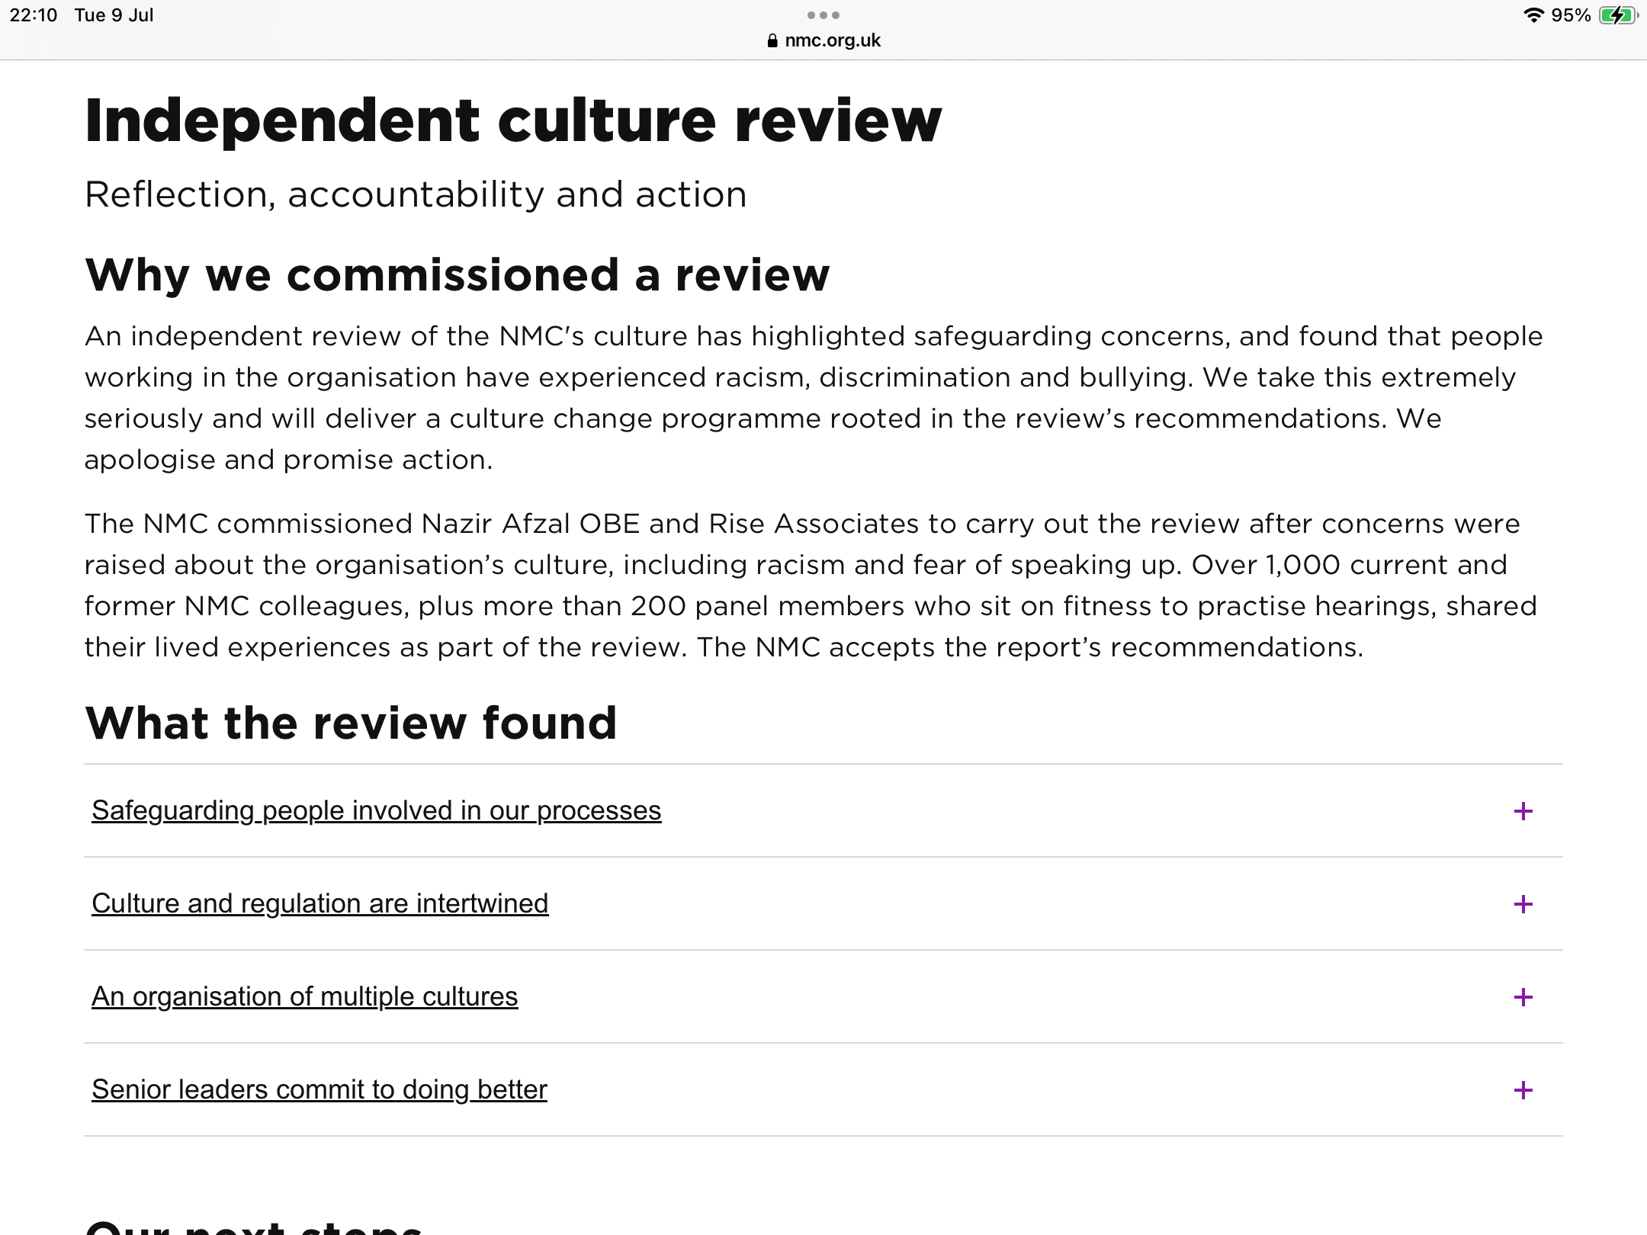Expand Senior leaders section plus icon
This screenshot has width=1647, height=1235.
1523,1090
